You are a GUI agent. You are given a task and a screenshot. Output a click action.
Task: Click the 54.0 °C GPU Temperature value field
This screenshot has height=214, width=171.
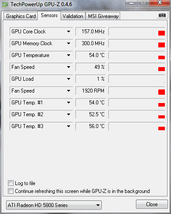[91, 55]
